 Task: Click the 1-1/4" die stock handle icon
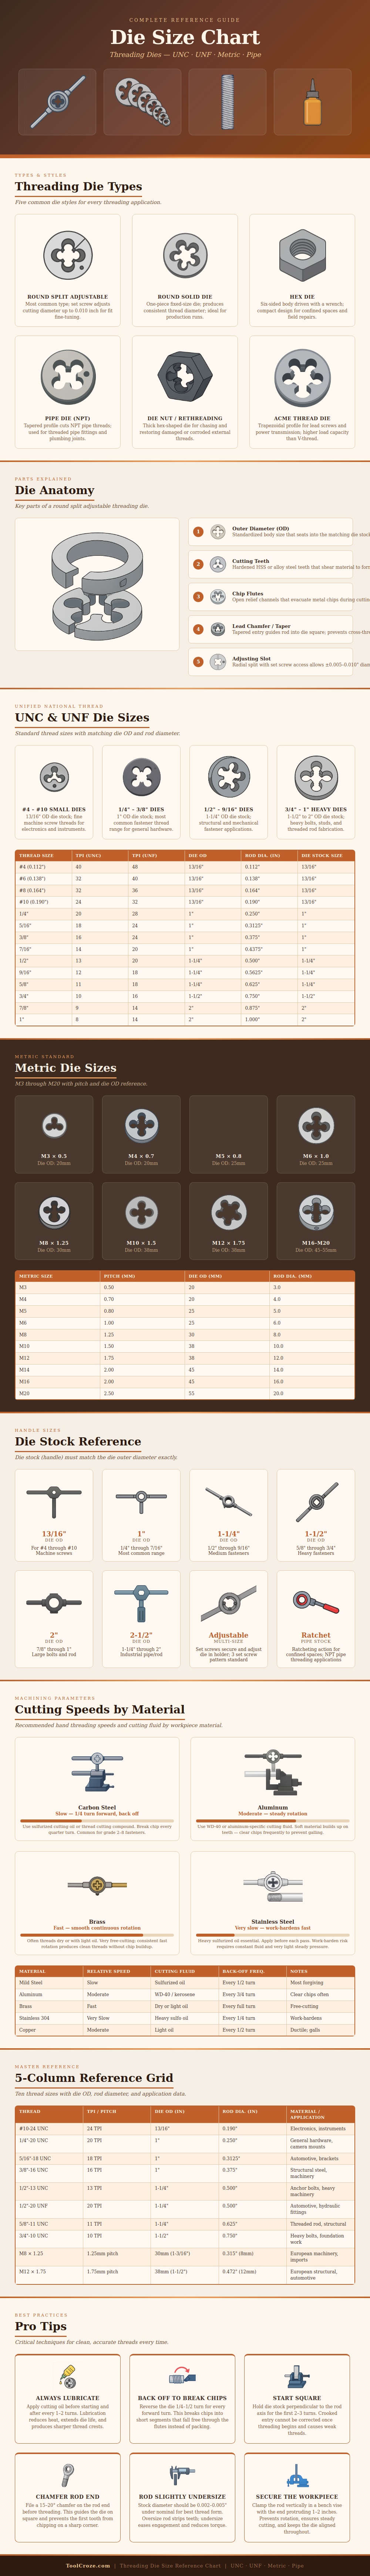(x=229, y=1502)
